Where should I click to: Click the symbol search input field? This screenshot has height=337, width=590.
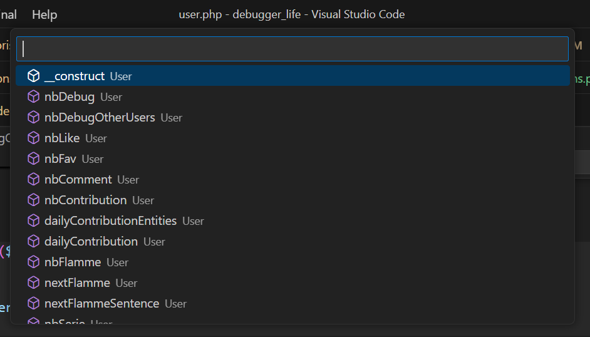click(x=292, y=49)
